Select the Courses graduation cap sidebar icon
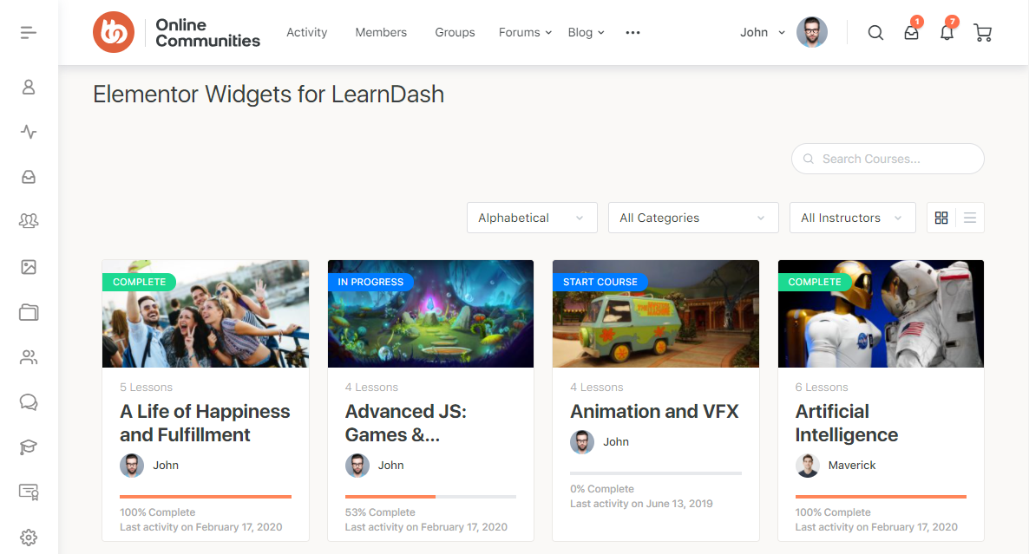 click(29, 446)
